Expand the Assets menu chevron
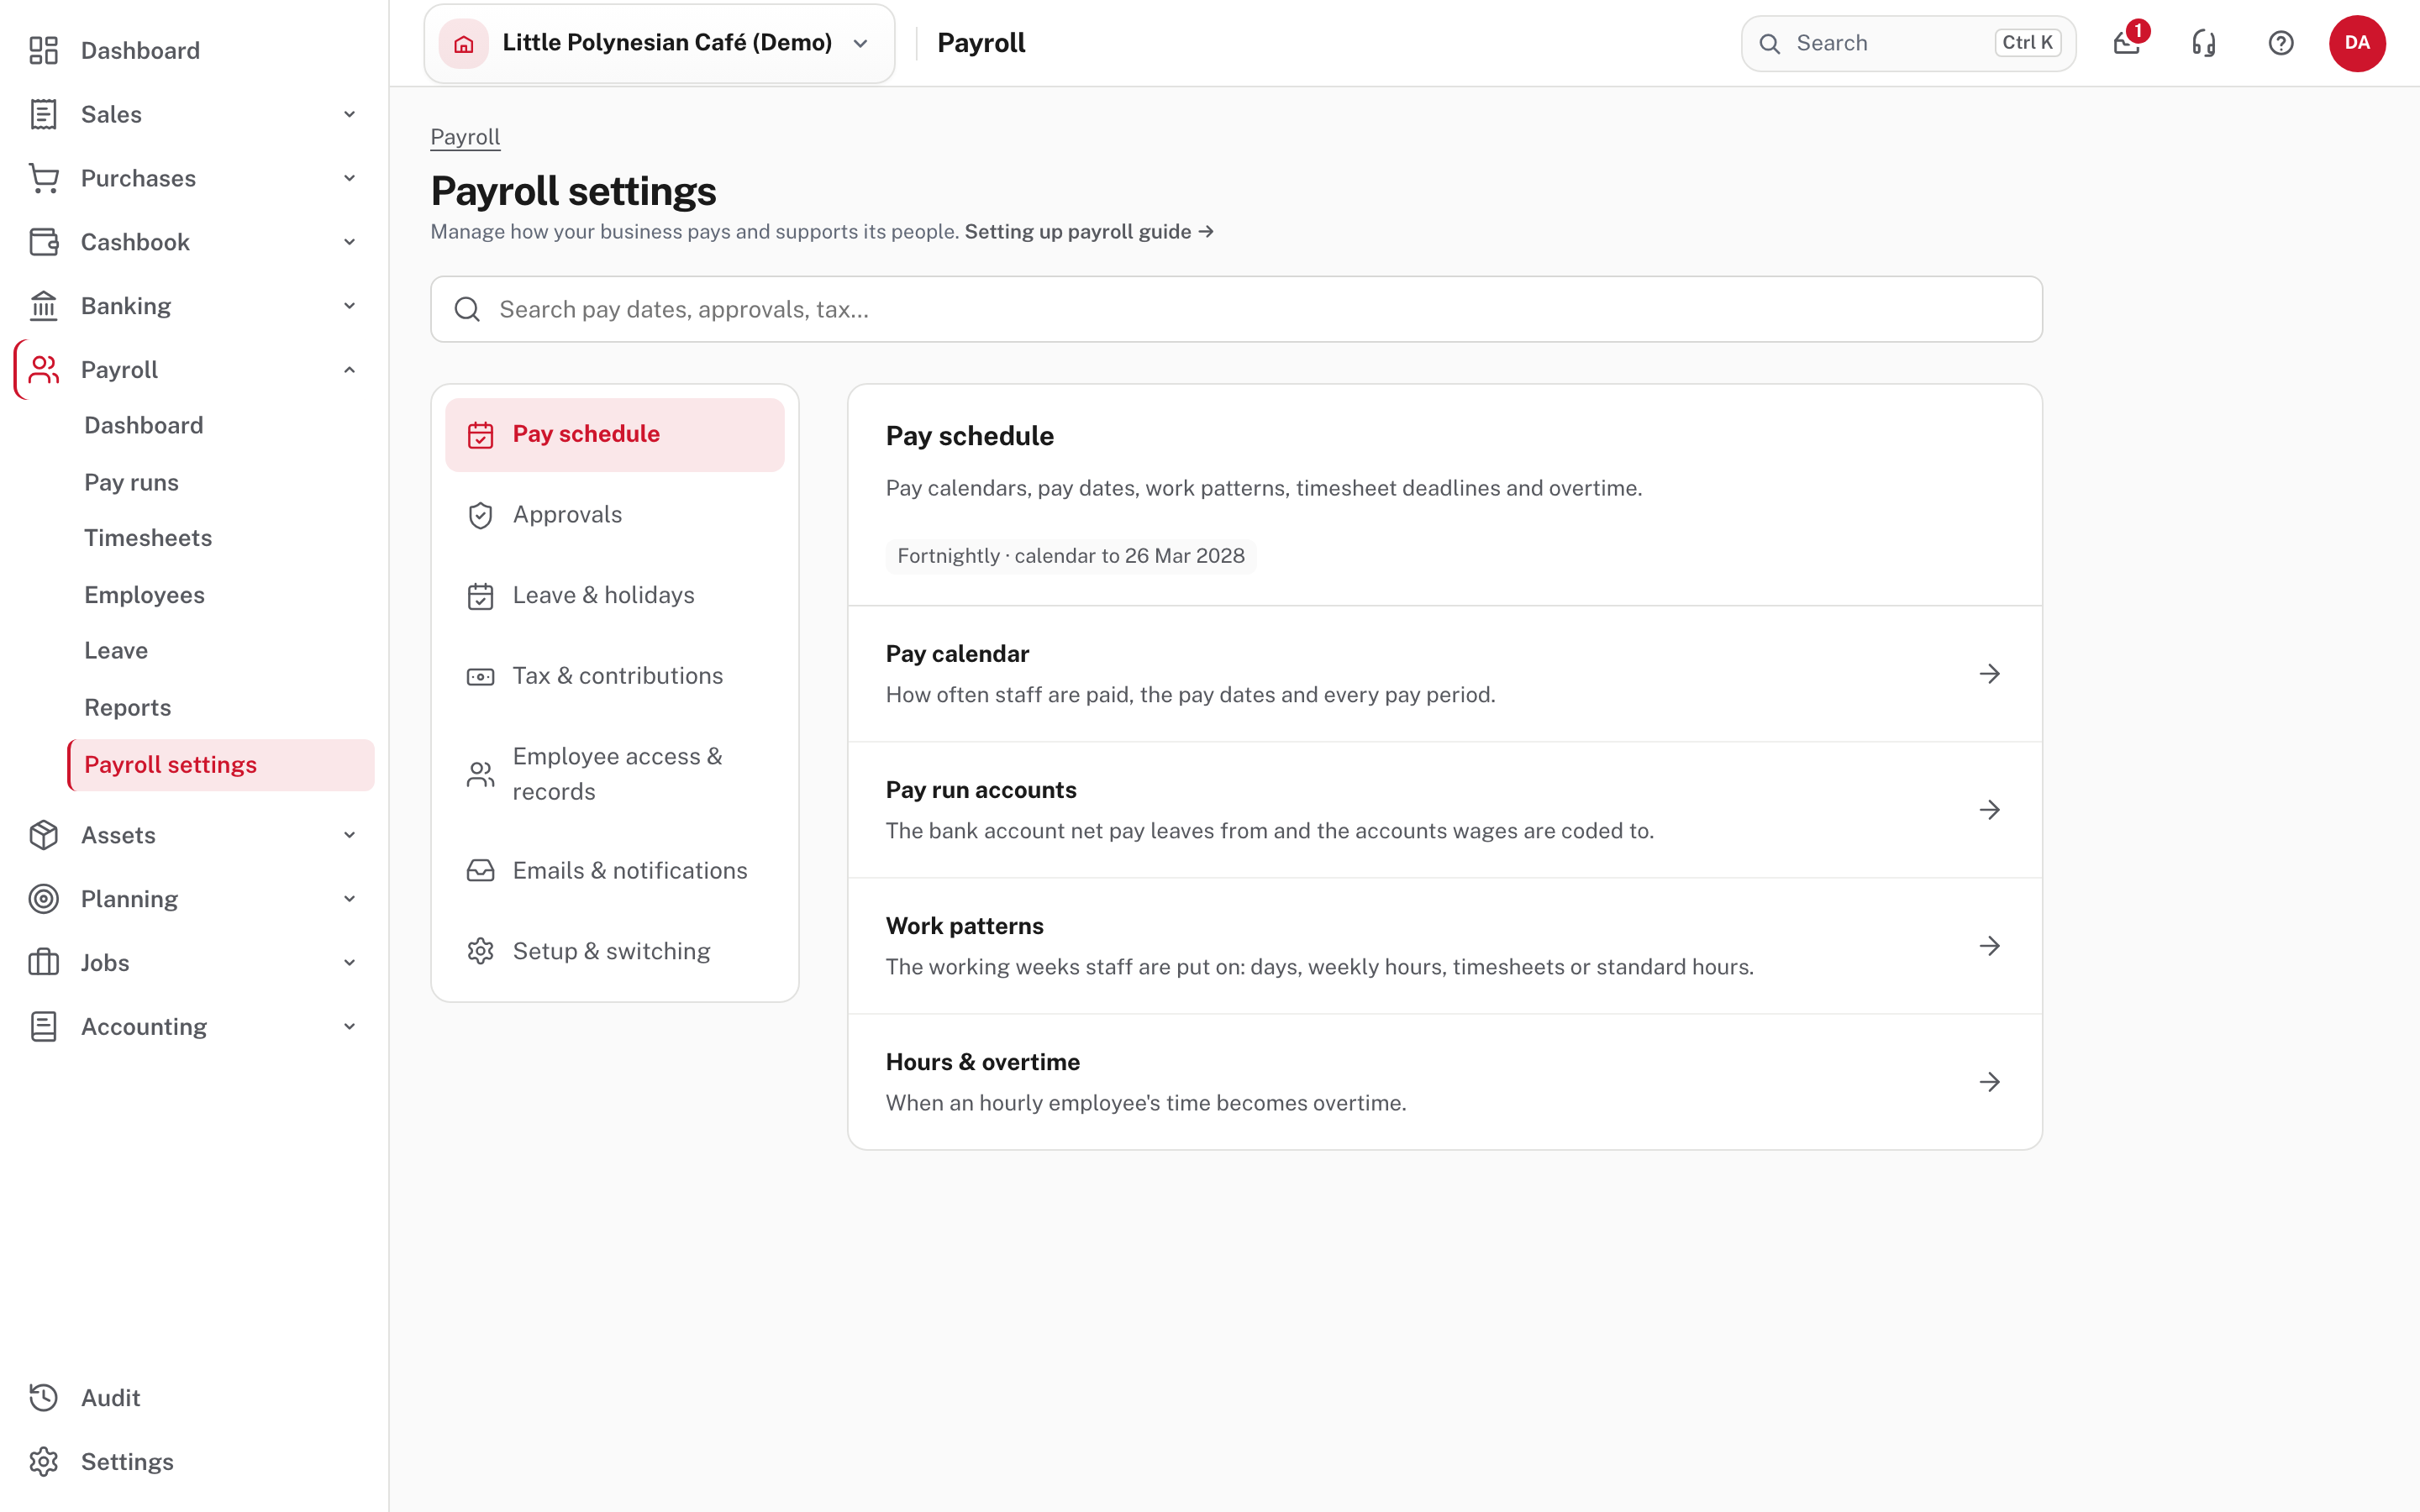Image resolution: width=2420 pixels, height=1512 pixels. (349, 835)
